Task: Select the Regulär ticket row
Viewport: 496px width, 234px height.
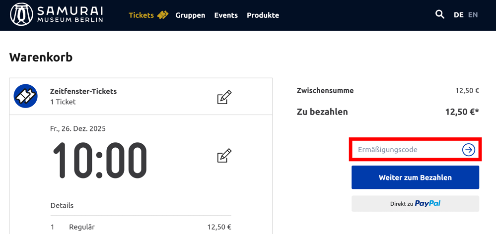Action: coord(141,227)
